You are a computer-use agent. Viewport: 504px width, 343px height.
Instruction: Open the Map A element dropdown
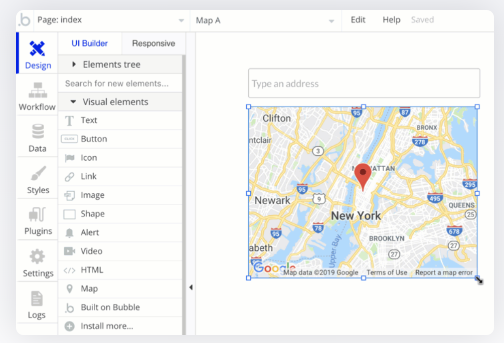(265, 21)
